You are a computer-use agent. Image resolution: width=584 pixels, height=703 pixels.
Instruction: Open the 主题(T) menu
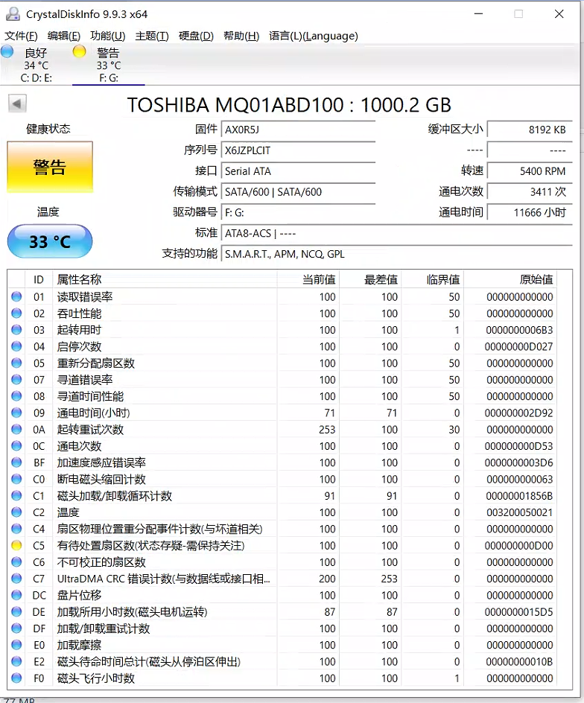click(152, 36)
